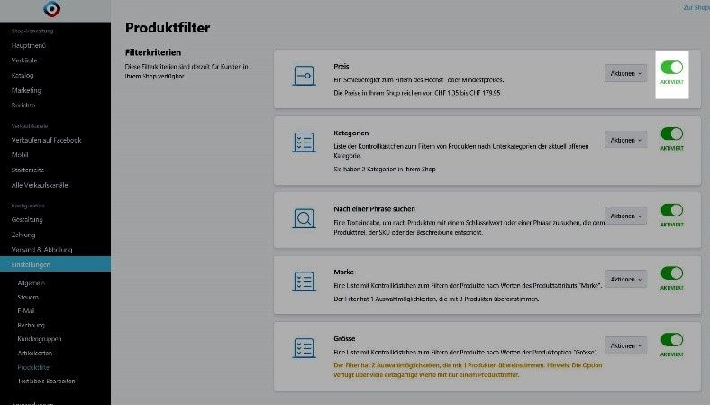Select Produktfilter subpage

(34, 367)
